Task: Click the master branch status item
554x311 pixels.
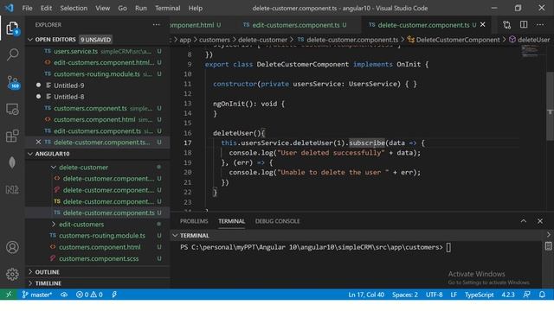Action: [37, 295]
